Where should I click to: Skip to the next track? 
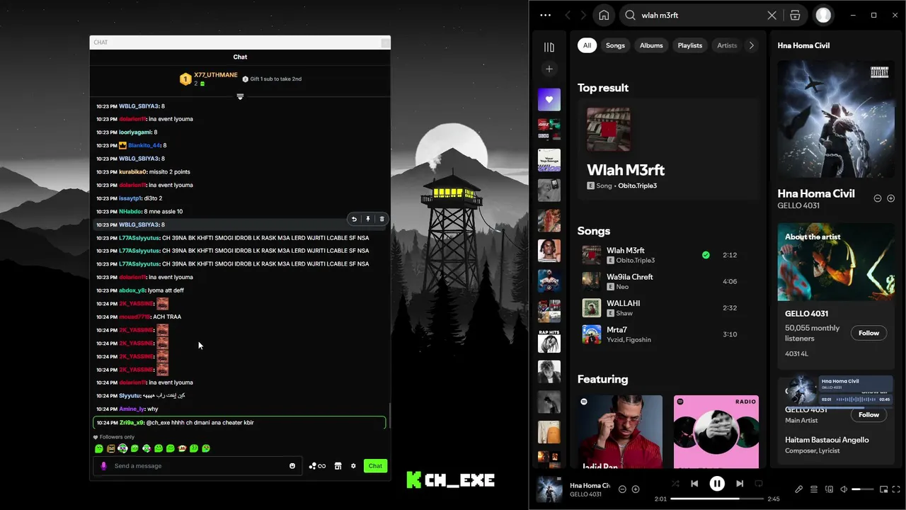click(740, 484)
